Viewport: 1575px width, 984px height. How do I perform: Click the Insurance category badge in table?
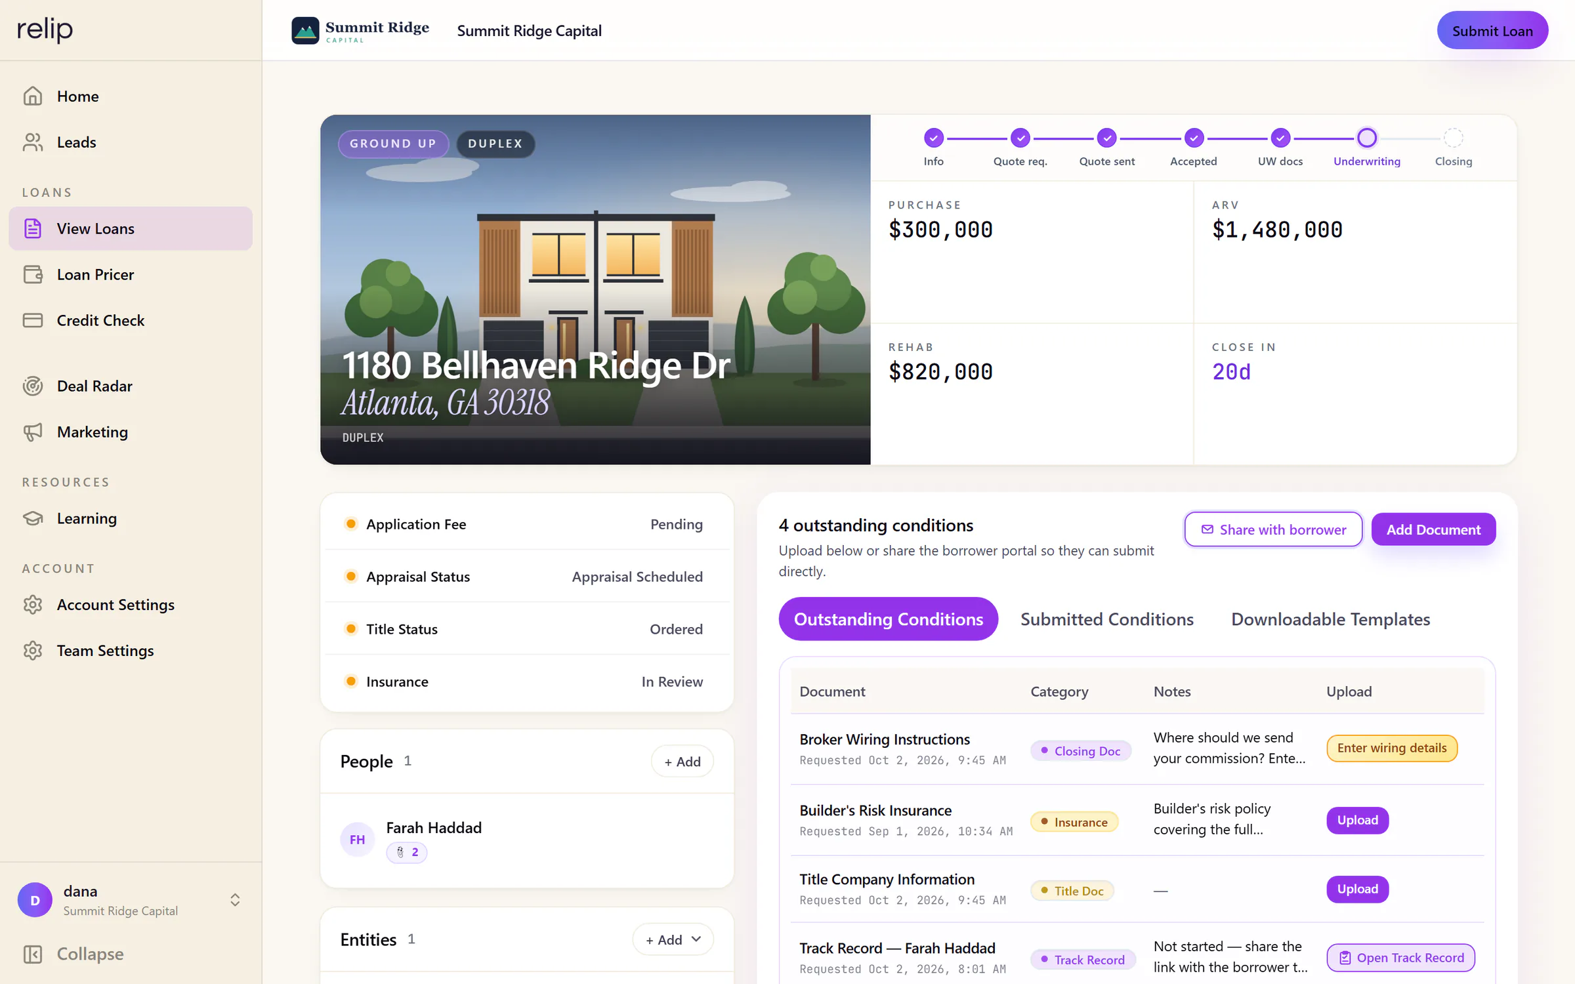point(1074,821)
